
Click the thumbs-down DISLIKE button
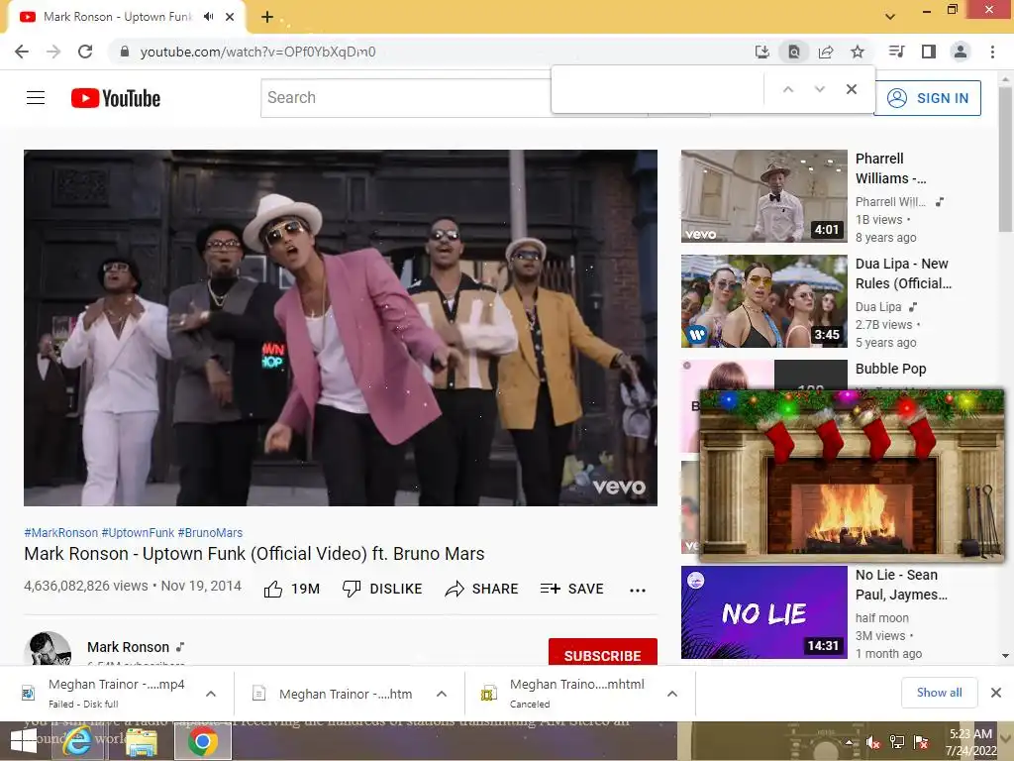[382, 589]
